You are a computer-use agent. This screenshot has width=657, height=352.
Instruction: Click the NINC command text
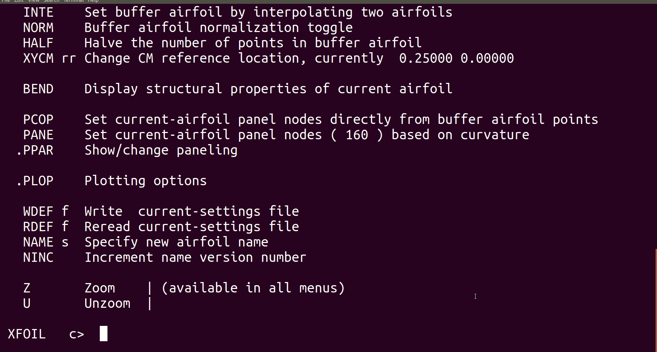38,257
